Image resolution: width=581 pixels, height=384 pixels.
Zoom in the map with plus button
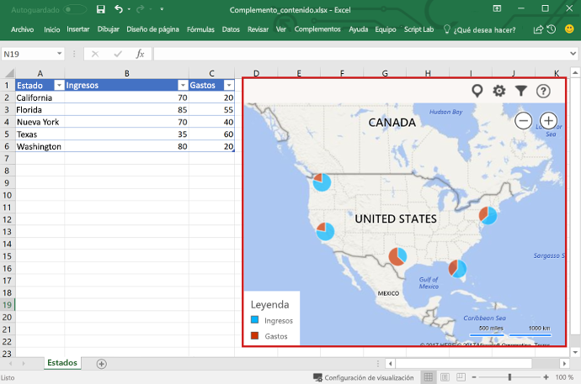[548, 120]
